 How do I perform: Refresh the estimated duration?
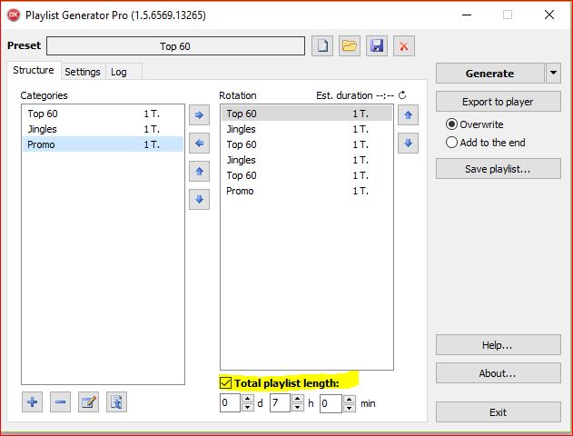click(402, 95)
